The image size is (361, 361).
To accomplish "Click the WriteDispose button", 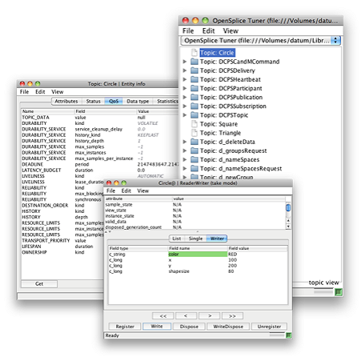I will tap(228, 327).
